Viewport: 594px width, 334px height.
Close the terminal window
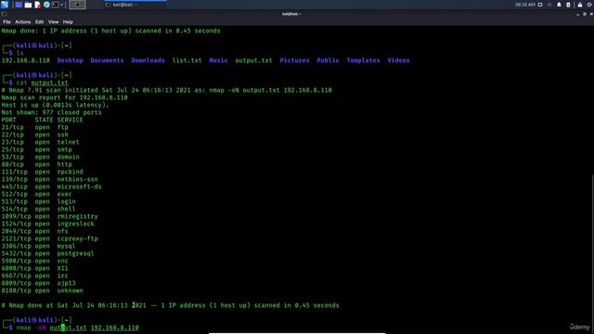pyautogui.click(x=591, y=14)
